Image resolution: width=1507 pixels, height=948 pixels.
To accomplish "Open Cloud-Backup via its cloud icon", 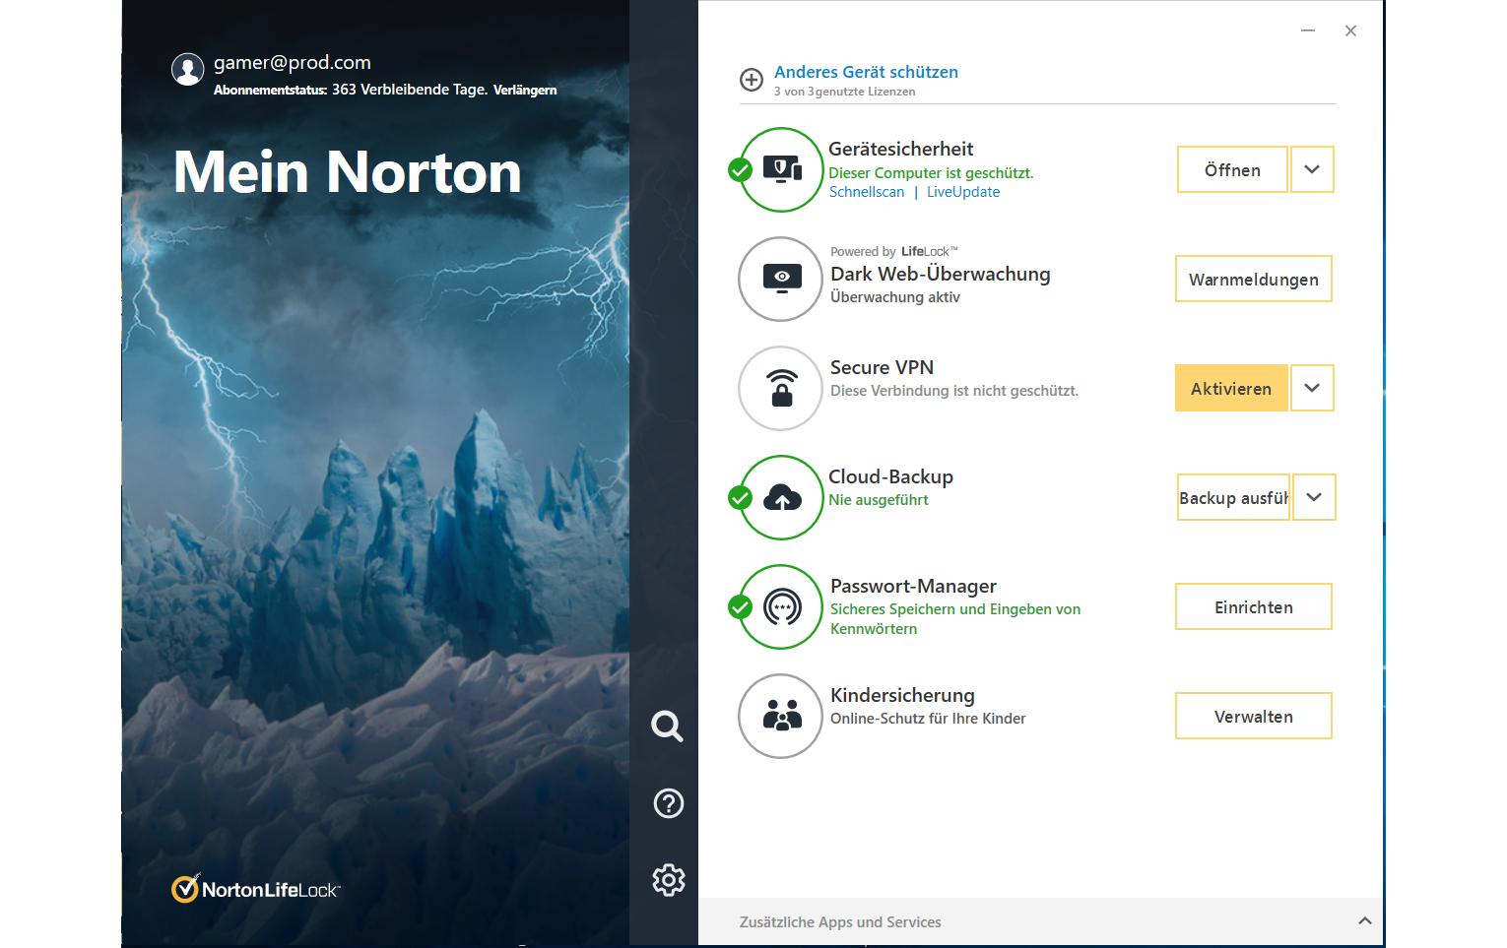I will tap(780, 497).
